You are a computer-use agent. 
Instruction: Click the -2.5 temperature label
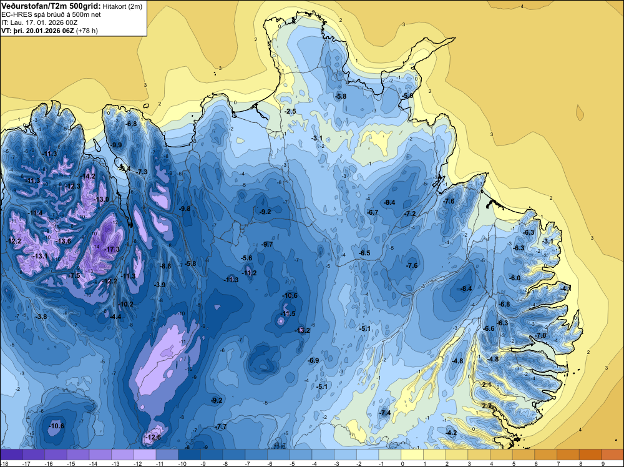290,111
